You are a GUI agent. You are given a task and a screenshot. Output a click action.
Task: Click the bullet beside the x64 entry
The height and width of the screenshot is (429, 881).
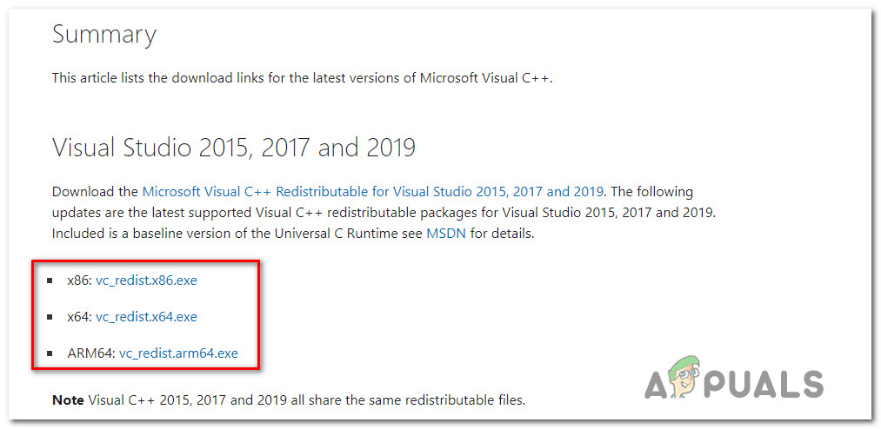point(53,317)
